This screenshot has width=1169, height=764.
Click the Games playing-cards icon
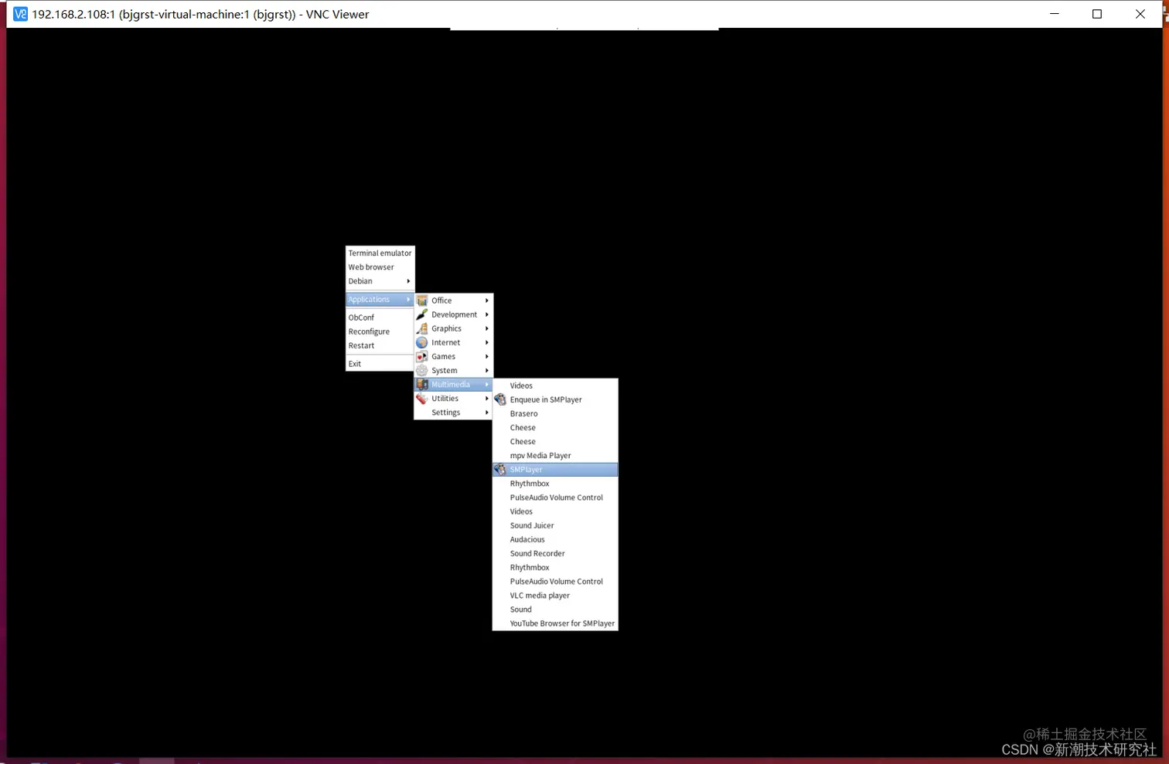pos(422,356)
